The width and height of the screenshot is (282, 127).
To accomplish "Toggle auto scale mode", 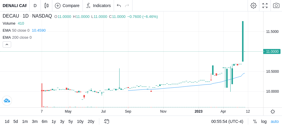I will click(275, 121).
